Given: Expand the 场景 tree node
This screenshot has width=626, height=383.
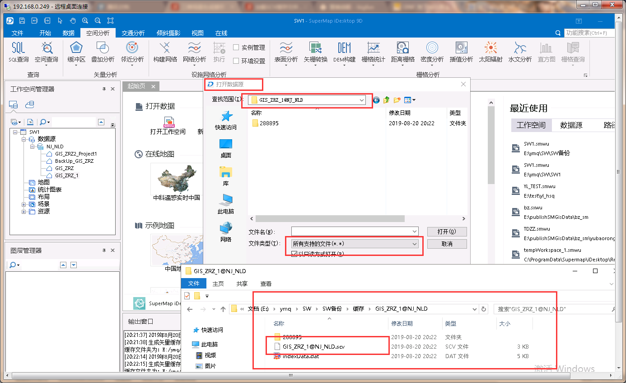Looking at the screenshot, I should [23, 204].
